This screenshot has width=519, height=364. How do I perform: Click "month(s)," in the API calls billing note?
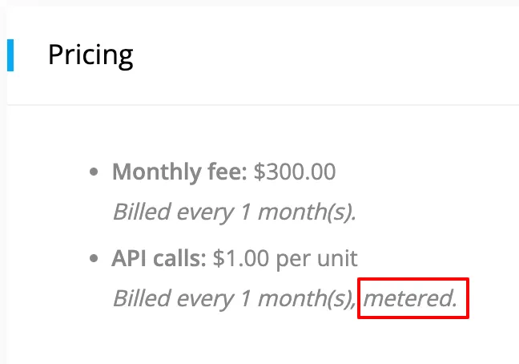point(308,298)
